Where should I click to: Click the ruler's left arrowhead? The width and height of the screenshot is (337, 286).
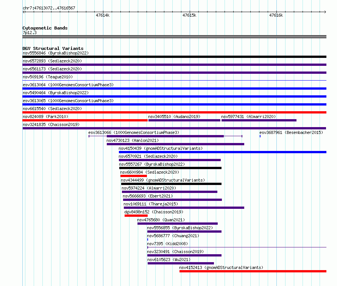[23, 12]
